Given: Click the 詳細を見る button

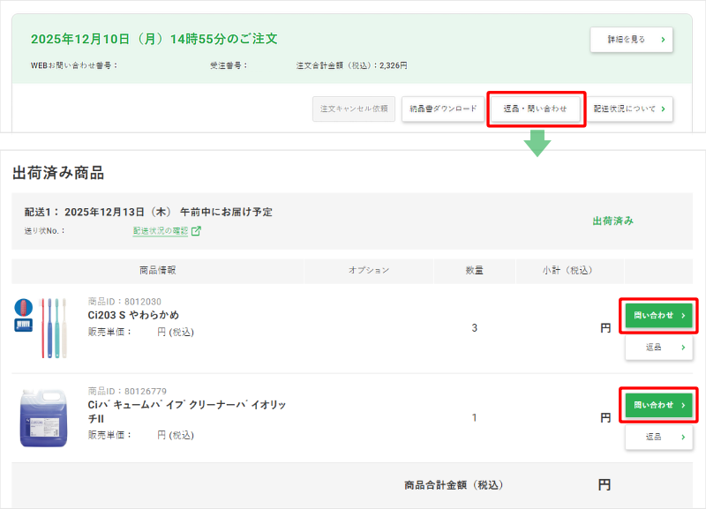Looking at the screenshot, I should tap(631, 40).
